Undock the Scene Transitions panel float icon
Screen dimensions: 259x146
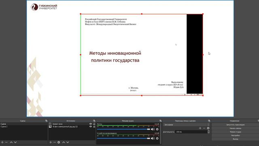[209, 121]
